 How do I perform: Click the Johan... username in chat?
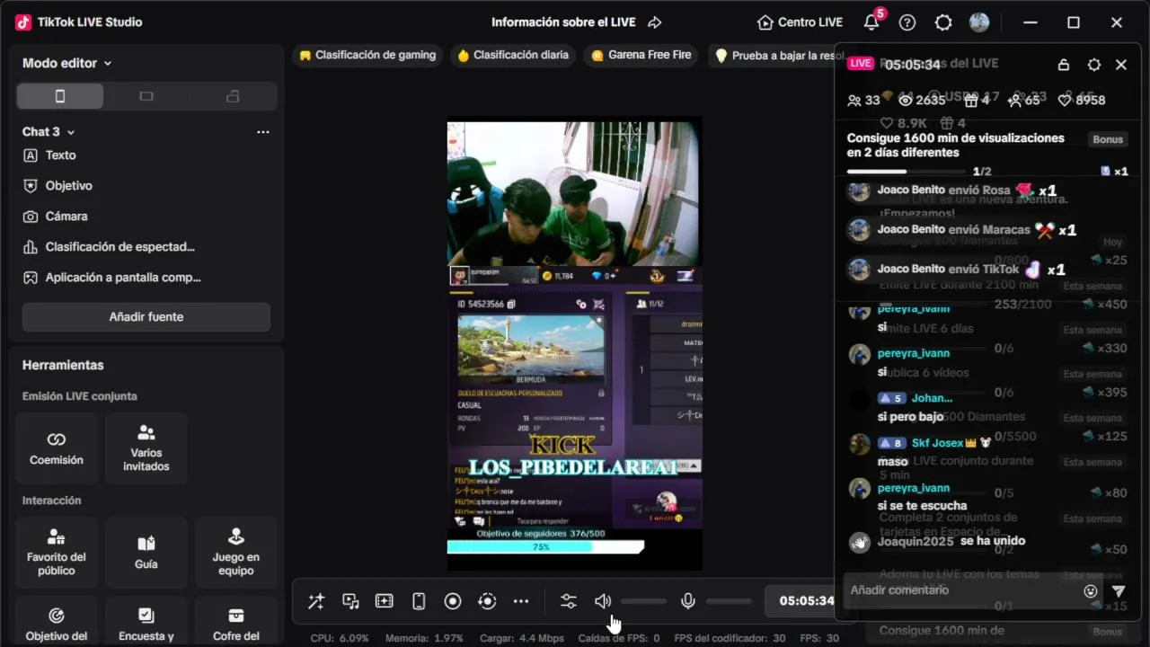click(932, 398)
